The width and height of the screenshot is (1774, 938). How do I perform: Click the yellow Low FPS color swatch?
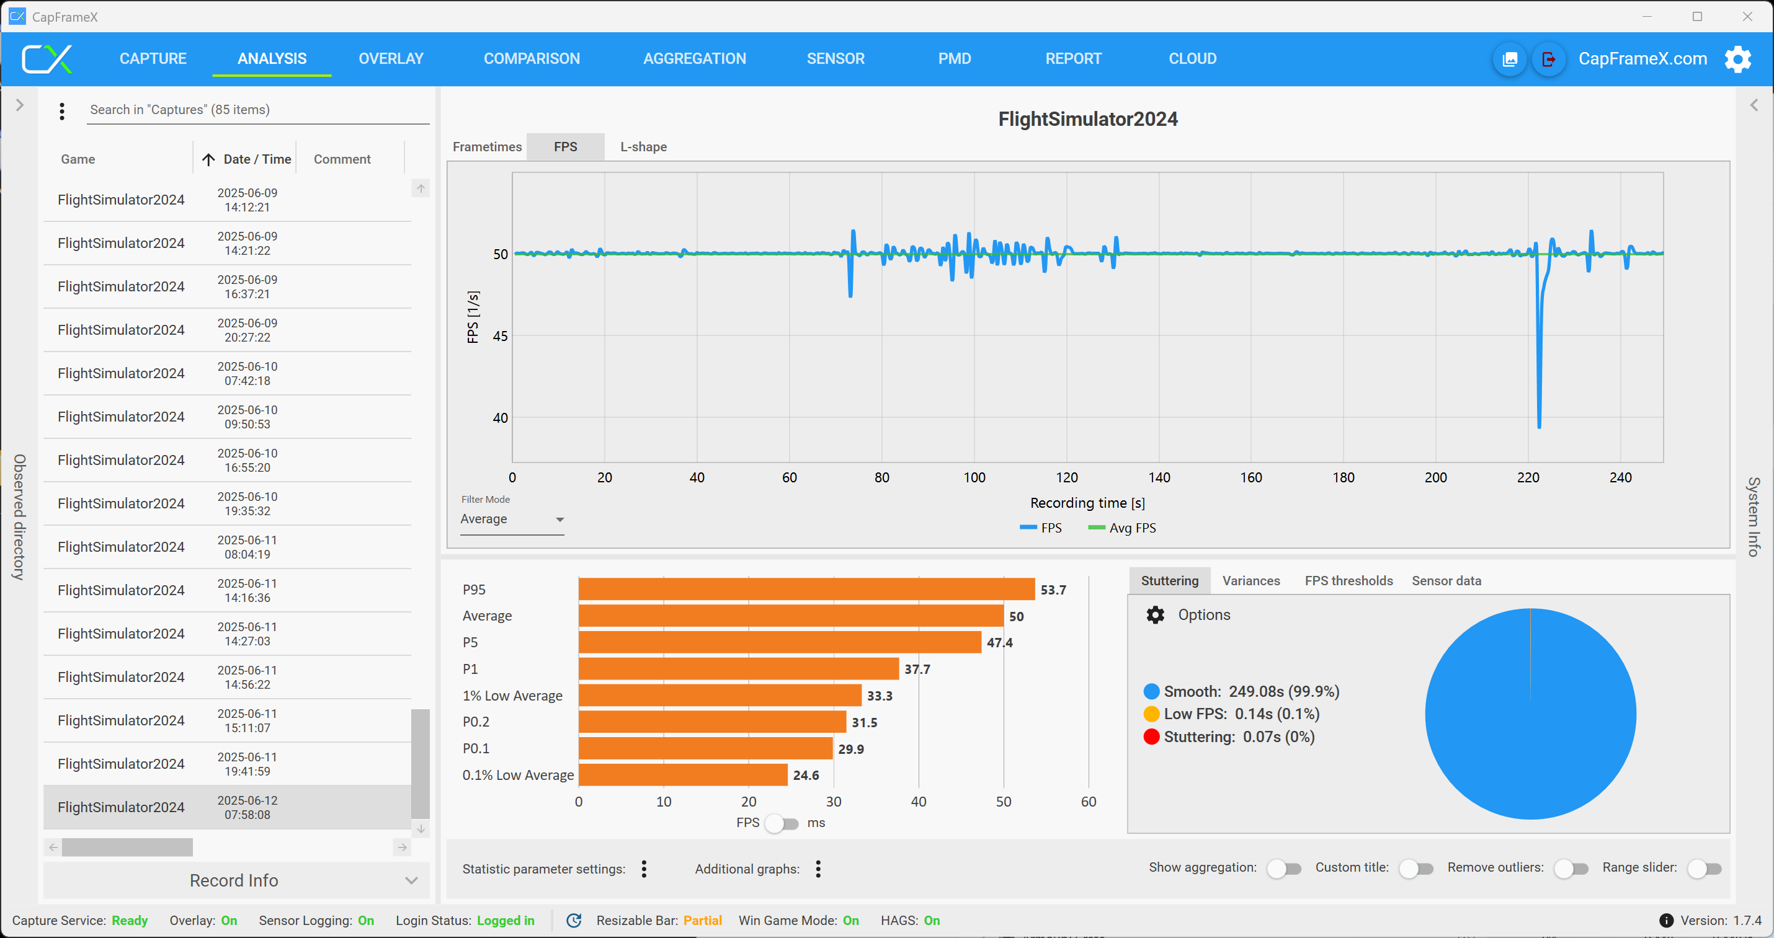click(1151, 714)
